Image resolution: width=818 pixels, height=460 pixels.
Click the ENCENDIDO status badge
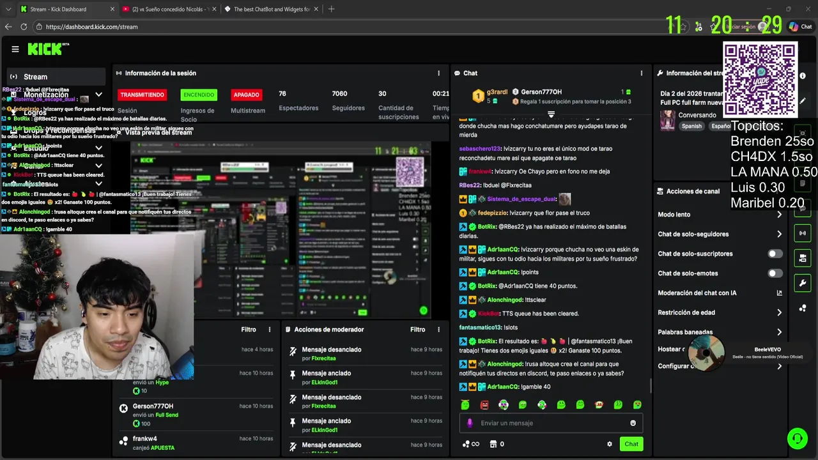[199, 95]
